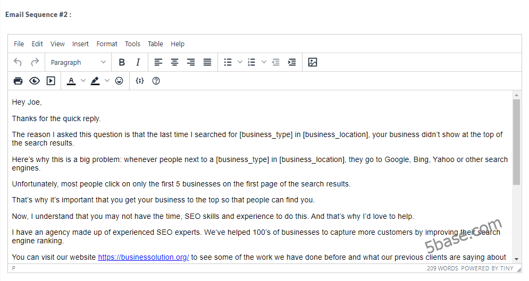Viewport: 529px width, 281px height.
Task: Click the Help question mark icon
Action: 156,81
